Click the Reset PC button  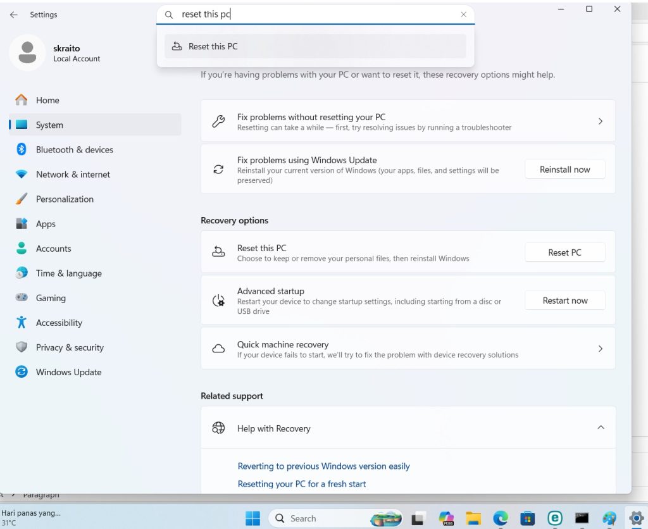564,252
